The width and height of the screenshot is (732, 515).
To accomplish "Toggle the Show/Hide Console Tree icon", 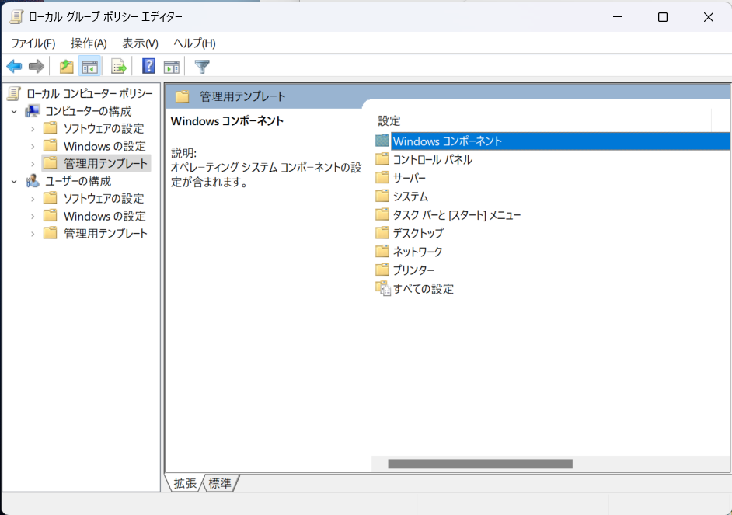I will click(x=90, y=65).
